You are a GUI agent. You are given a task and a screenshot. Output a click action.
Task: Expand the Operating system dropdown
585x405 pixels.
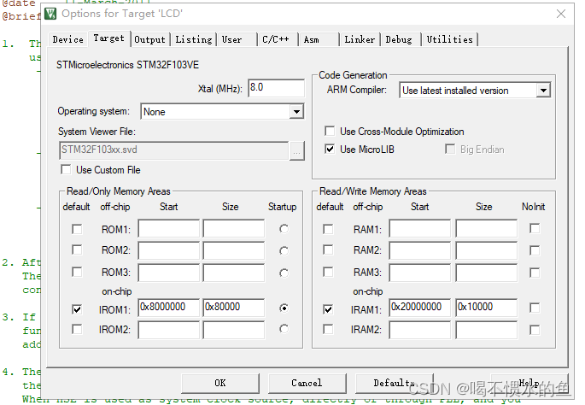(x=296, y=112)
